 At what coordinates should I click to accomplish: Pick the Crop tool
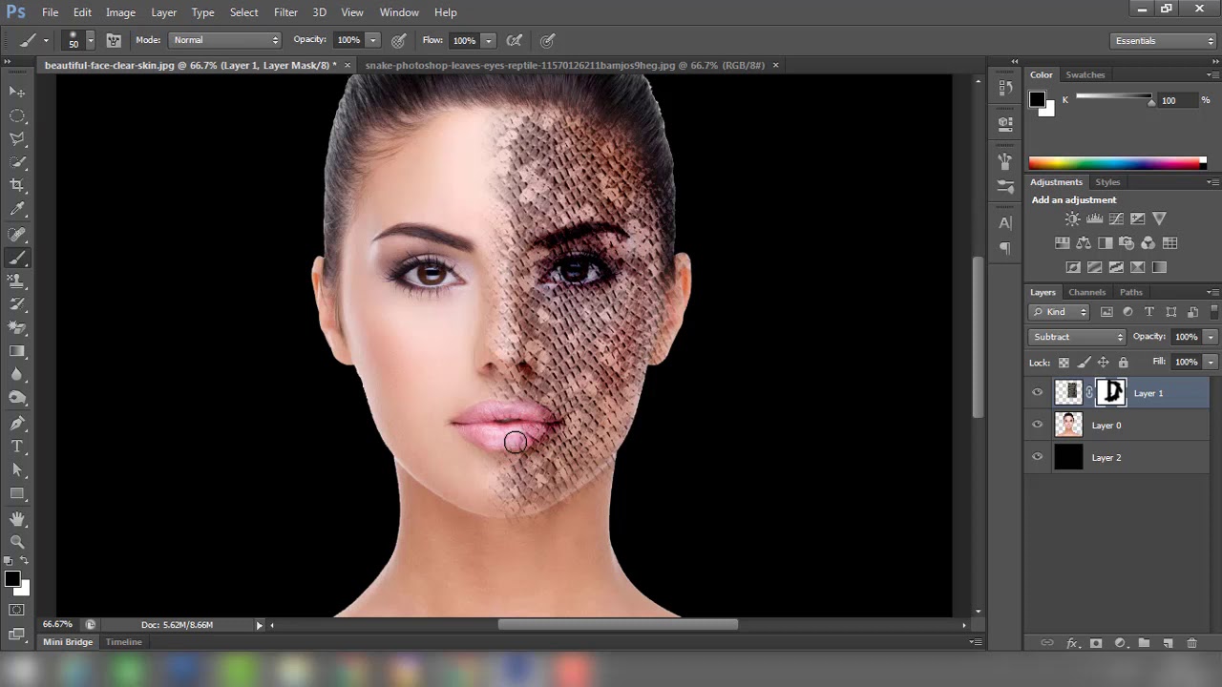click(17, 185)
